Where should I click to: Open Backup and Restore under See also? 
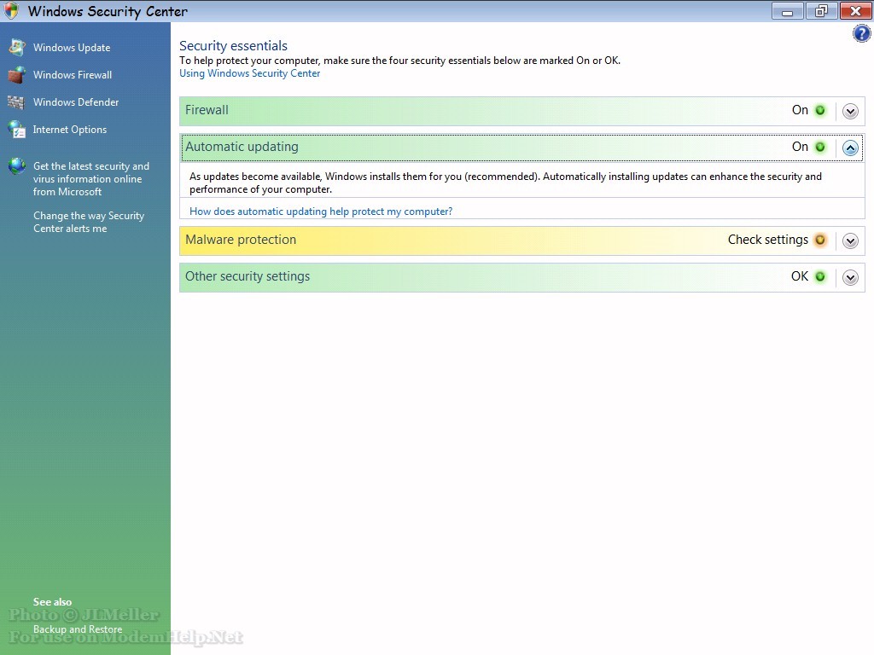click(x=78, y=629)
